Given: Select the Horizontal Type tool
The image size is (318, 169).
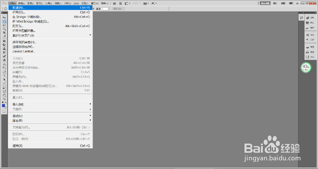Looking at the screenshot, I should [x=4, y=76].
